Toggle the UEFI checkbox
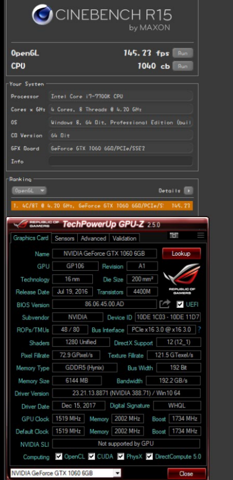The height and width of the screenshot is (480, 233). click(181, 304)
